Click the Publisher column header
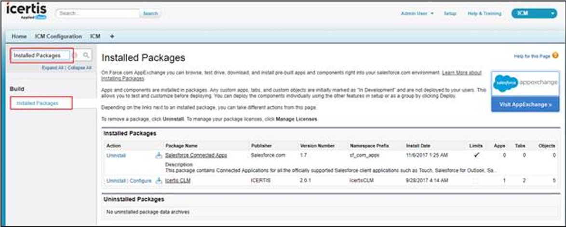566x227 pixels. pos(261,146)
